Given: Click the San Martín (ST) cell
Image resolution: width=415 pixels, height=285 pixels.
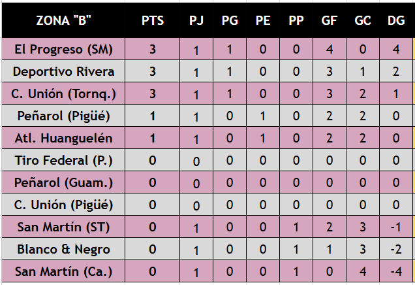Looking at the screenshot, I should point(63,227).
